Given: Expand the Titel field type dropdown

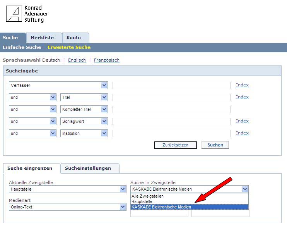Looking at the screenshot, I should [x=104, y=97].
